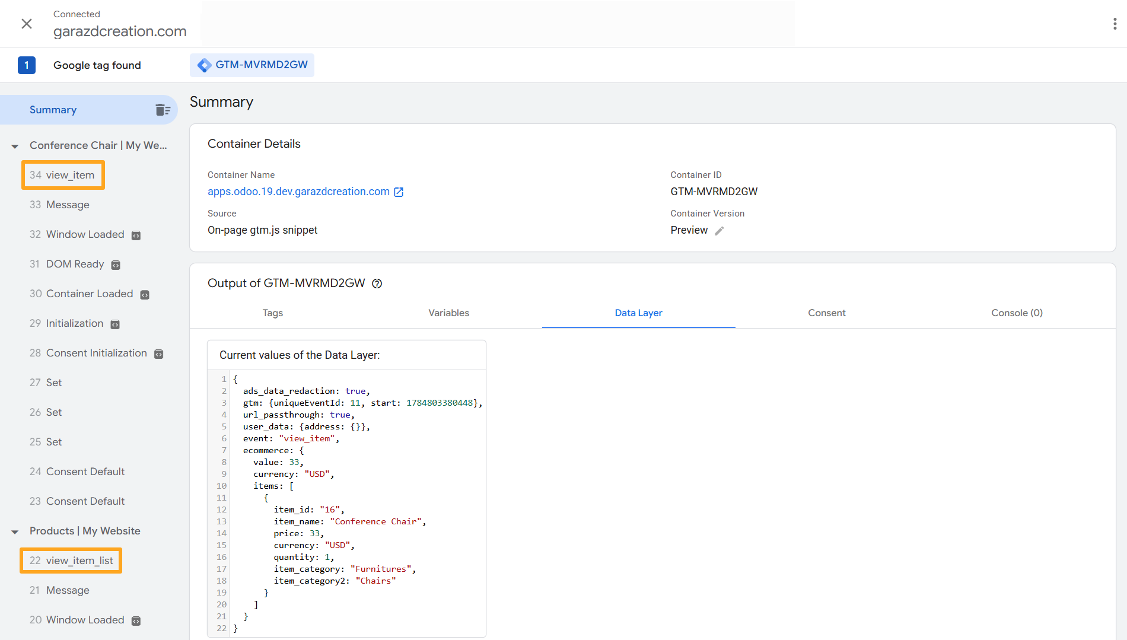Click the item_category: "Furnitures" code line
The height and width of the screenshot is (640, 1127).
click(x=345, y=569)
